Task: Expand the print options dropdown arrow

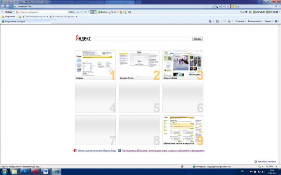Action: (233, 21)
